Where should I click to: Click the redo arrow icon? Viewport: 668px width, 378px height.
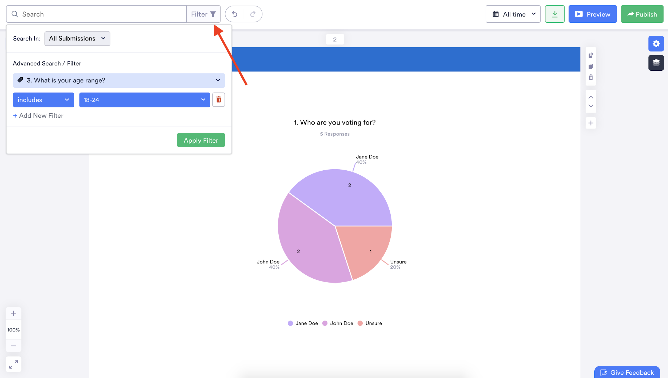pyautogui.click(x=253, y=14)
